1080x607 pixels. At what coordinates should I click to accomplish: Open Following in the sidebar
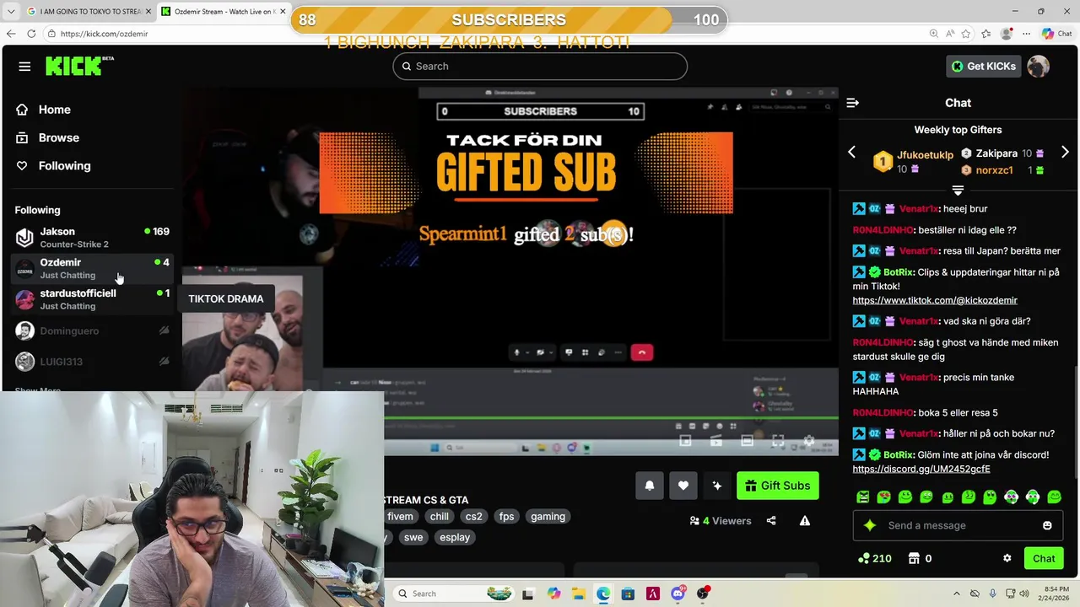click(64, 166)
